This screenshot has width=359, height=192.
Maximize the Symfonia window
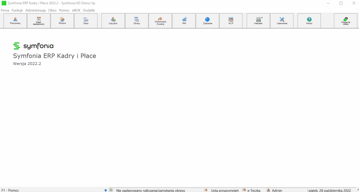pyautogui.click(x=341, y=3)
